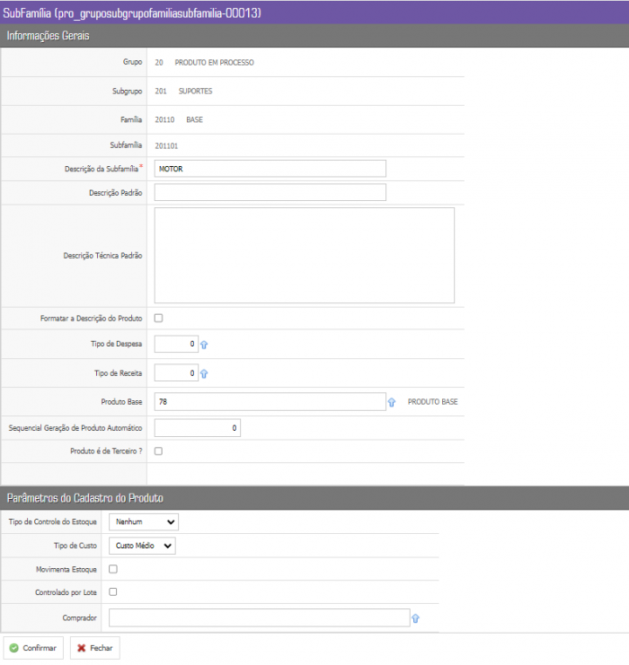Open Tipo de Controle do Estoque dropdown
629x665 pixels.
[144, 521]
